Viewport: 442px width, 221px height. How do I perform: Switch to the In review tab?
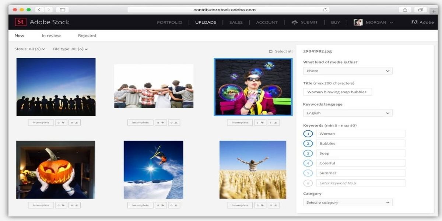[51, 36]
